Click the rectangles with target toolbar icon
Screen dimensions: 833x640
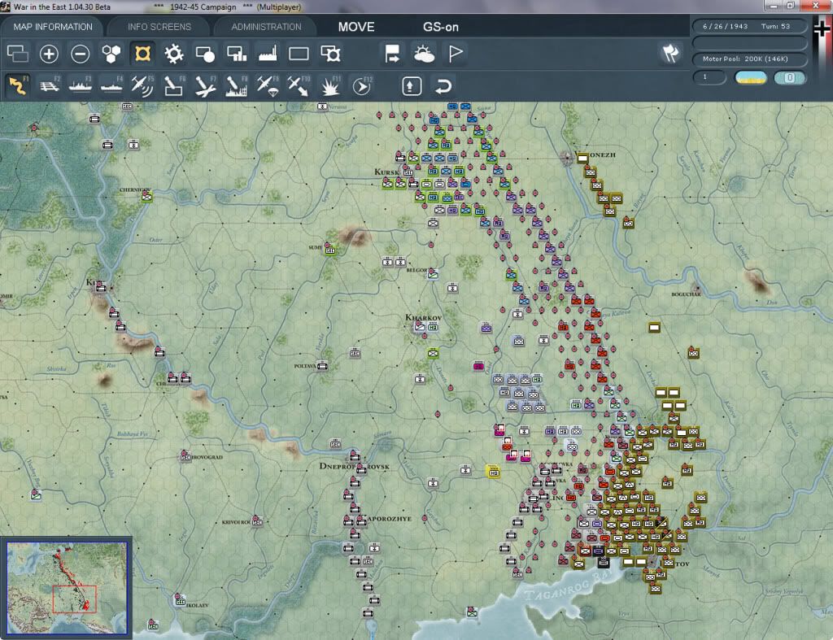330,54
